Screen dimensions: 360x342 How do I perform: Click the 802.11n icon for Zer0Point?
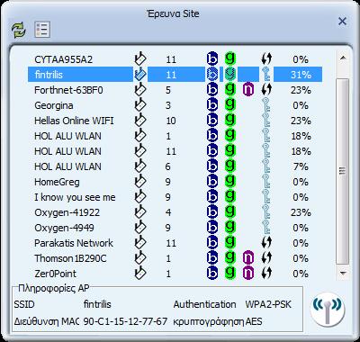(x=248, y=273)
